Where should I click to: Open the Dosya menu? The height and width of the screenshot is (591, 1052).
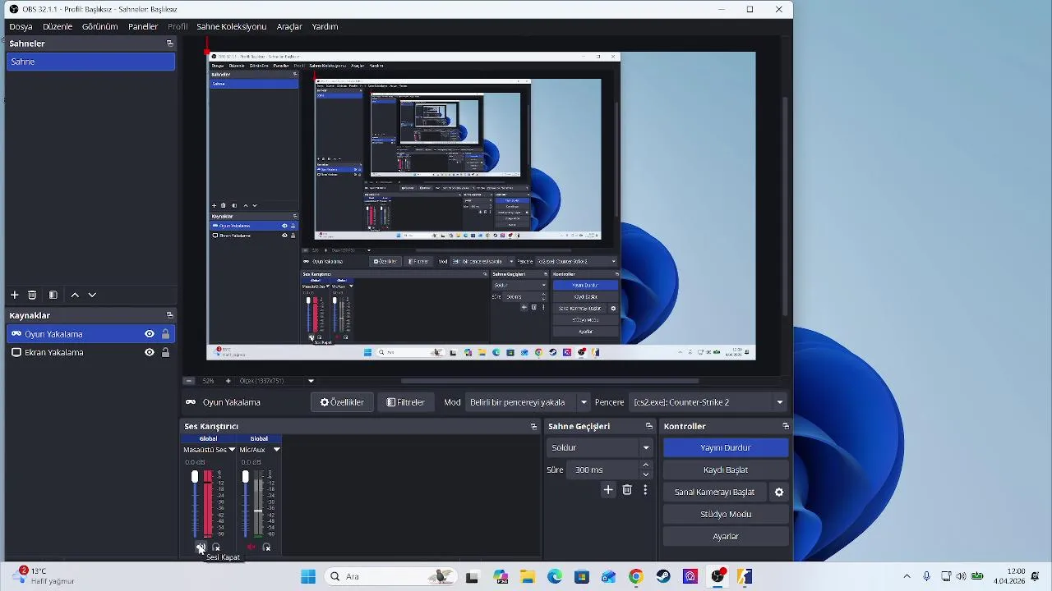[x=21, y=26]
